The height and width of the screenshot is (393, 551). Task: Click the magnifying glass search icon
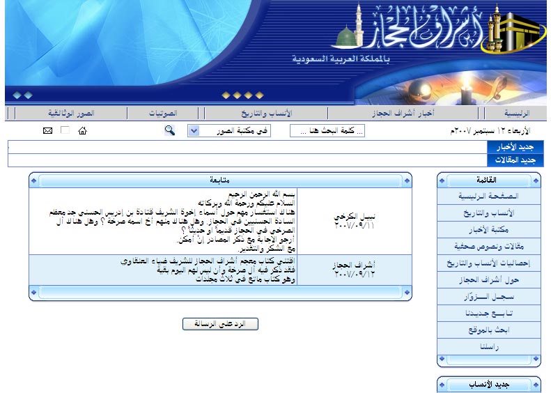pos(169,131)
